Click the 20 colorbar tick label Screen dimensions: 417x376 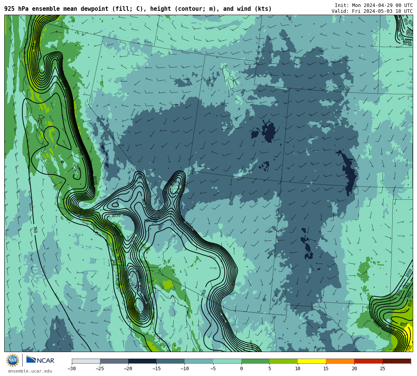(354, 369)
